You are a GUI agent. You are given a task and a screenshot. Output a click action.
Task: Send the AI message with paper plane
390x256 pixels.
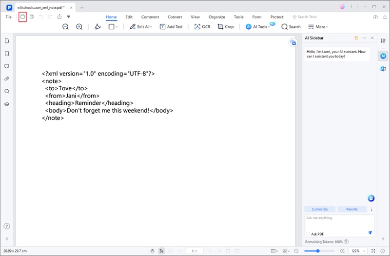tap(370, 233)
